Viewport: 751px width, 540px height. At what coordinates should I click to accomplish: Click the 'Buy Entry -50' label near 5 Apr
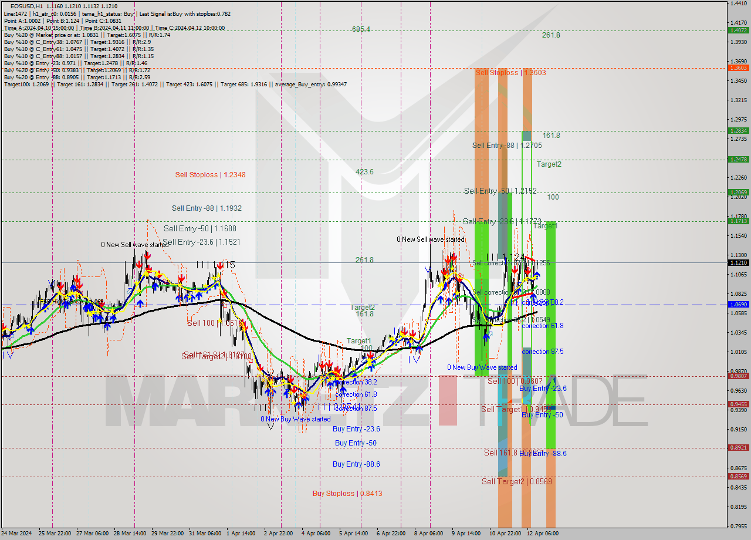[356, 443]
